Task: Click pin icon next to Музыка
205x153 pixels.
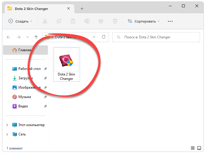Action: [45, 97]
